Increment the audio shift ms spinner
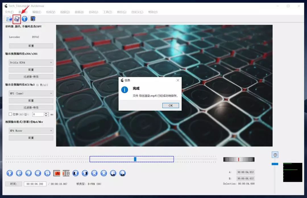307x198 pixels. [x=46, y=113]
